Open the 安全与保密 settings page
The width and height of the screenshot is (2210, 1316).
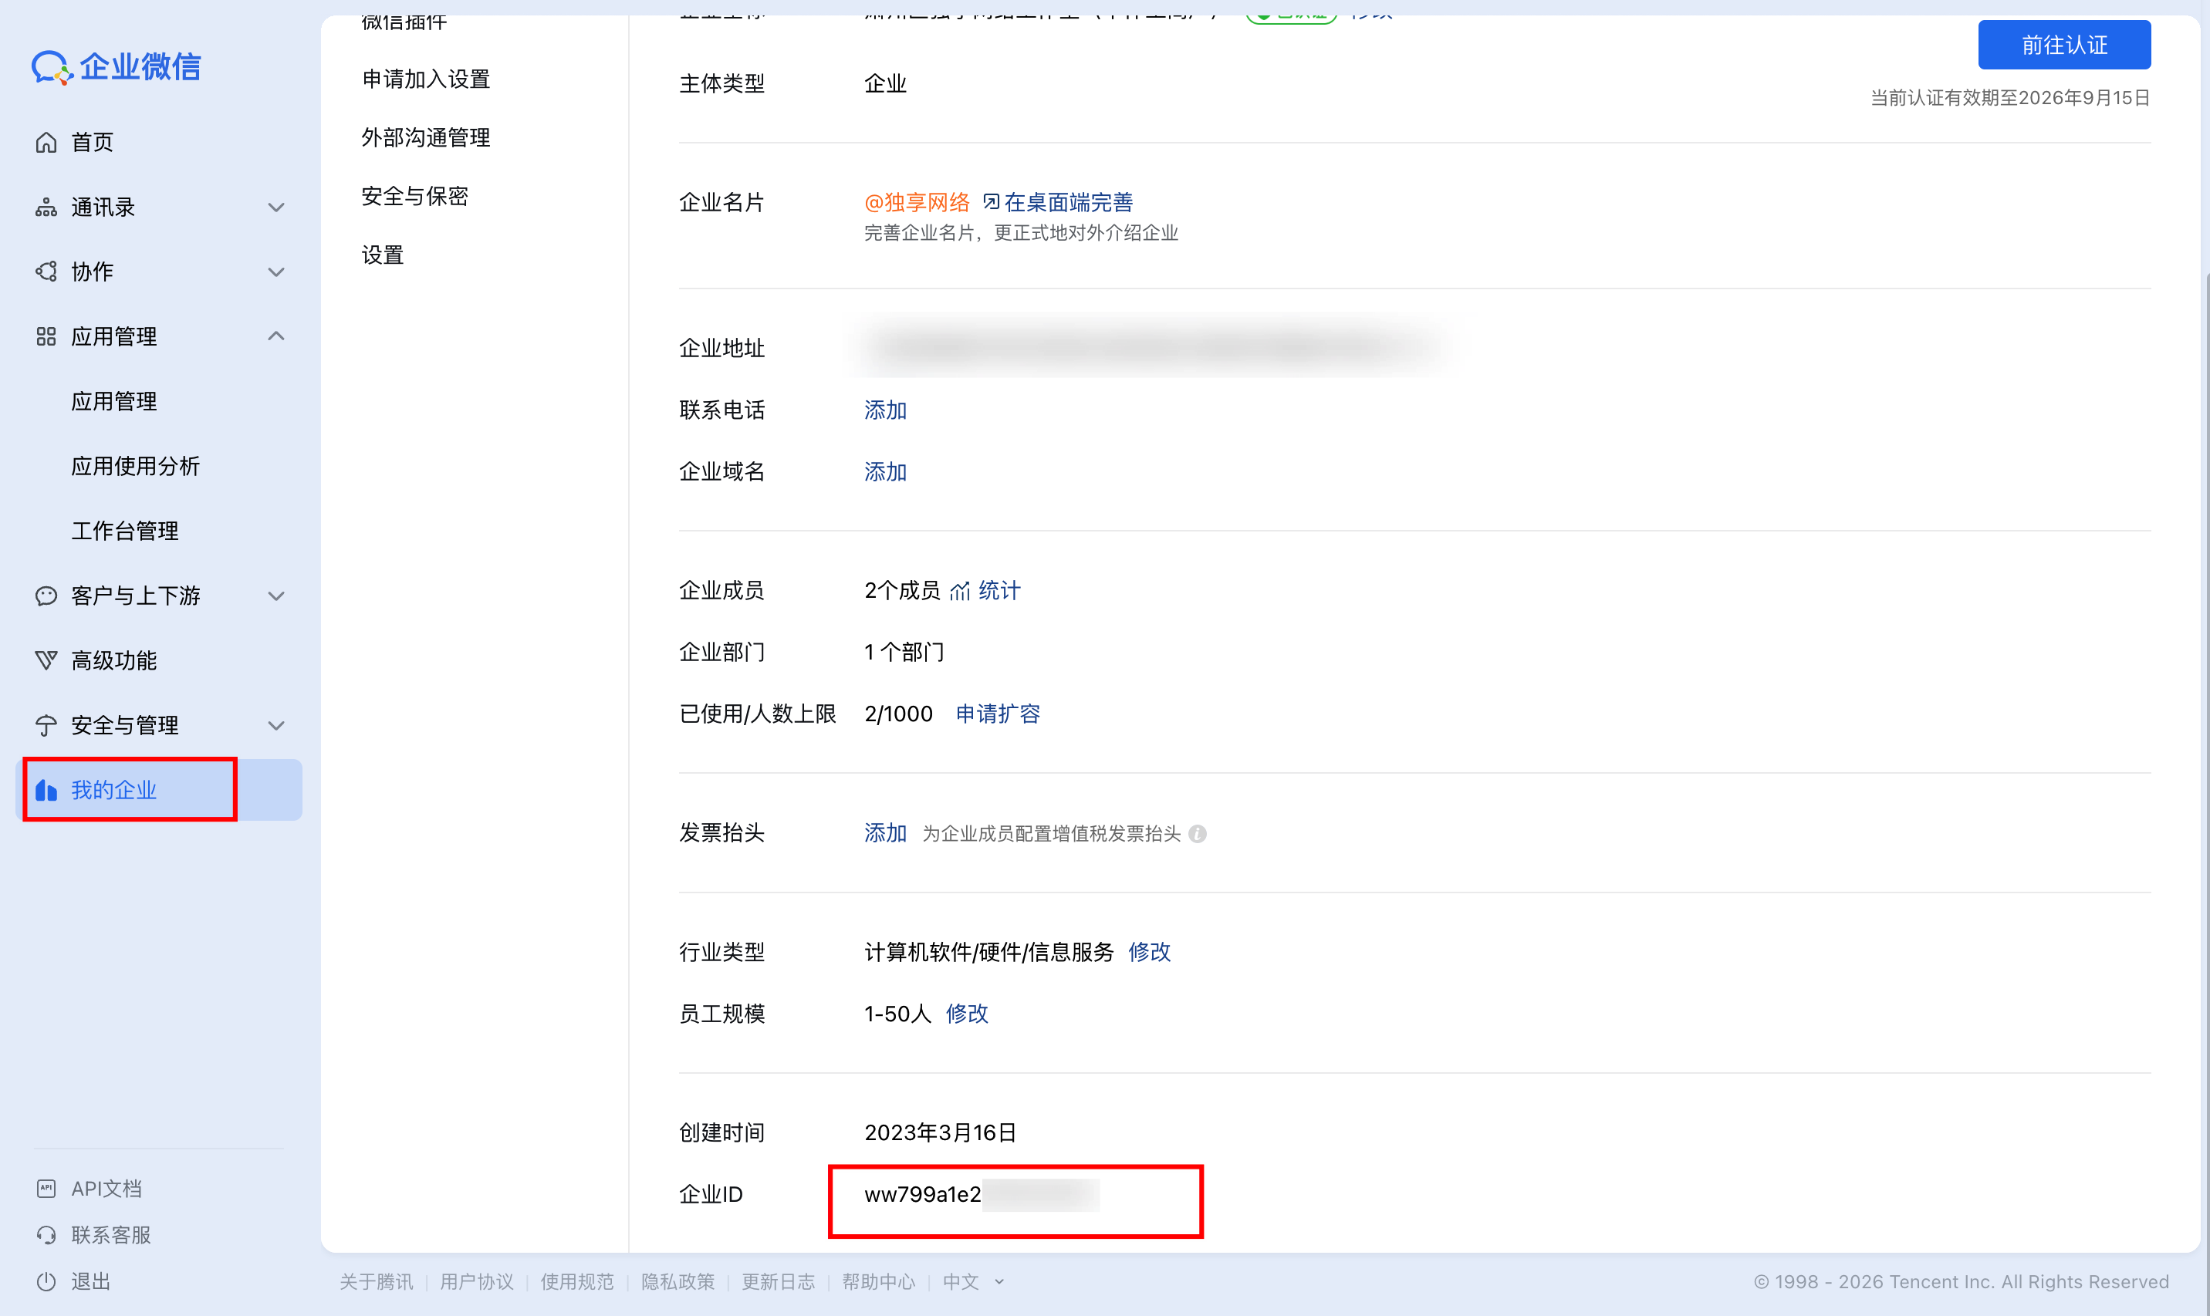point(414,195)
